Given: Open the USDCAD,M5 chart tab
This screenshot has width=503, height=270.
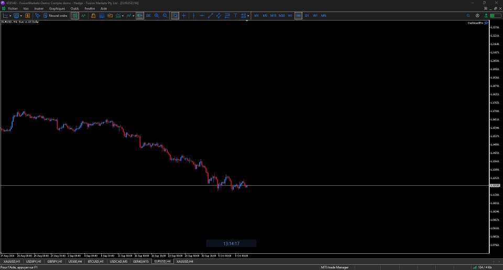Looking at the screenshot, I should point(119,261).
